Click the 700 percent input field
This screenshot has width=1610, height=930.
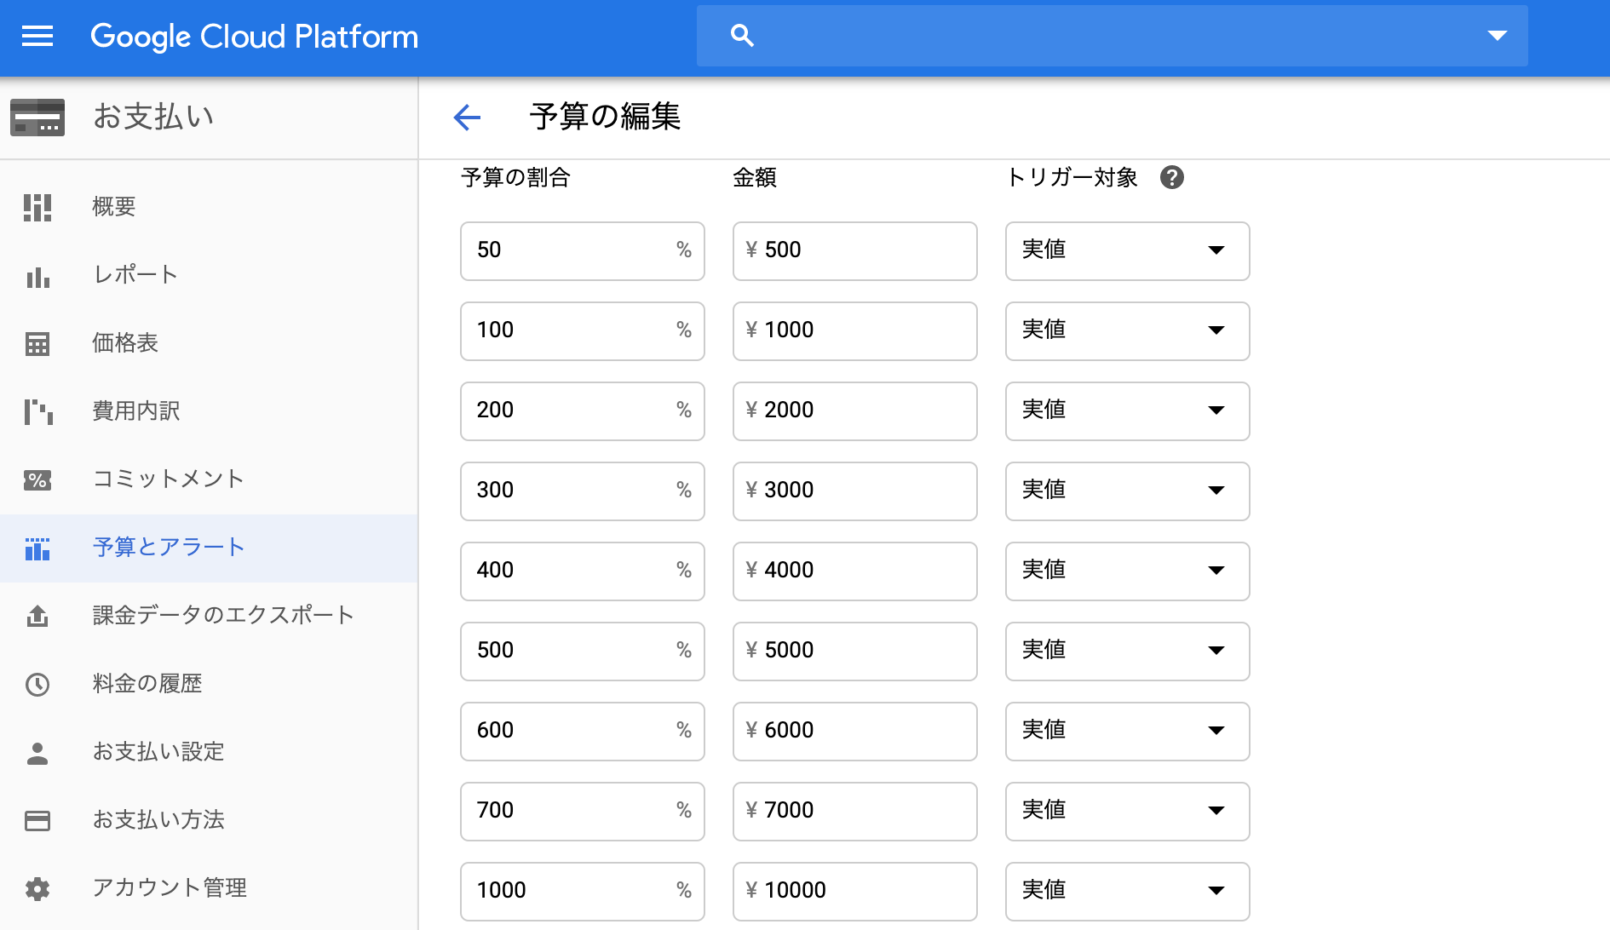(582, 812)
